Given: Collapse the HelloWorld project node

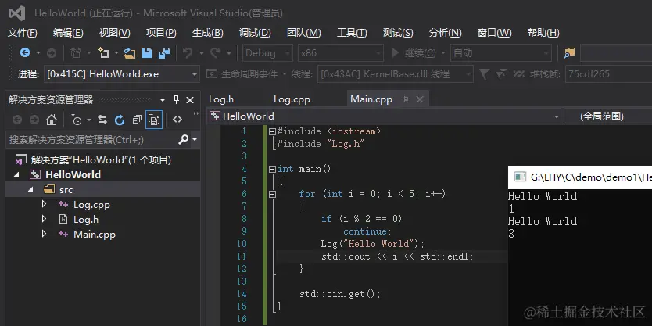Looking at the screenshot, I should pos(16,174).
